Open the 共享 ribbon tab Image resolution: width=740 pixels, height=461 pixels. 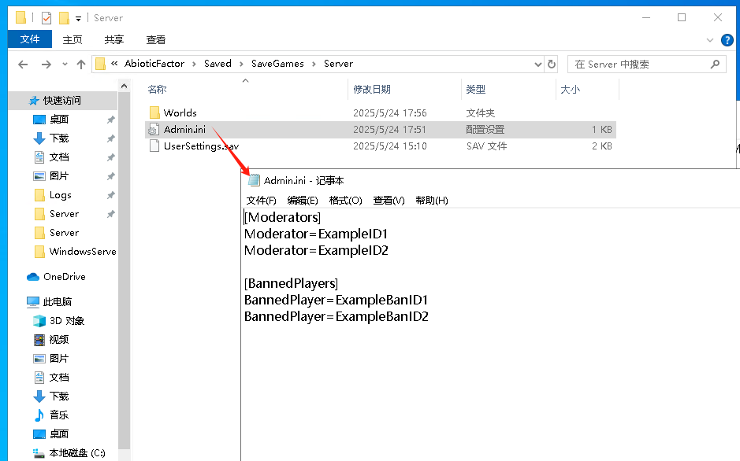tap(113, 39)
